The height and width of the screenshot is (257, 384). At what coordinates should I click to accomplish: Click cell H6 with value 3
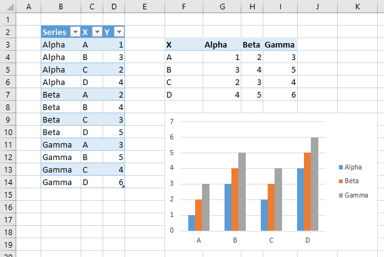(x=252, y=82)
